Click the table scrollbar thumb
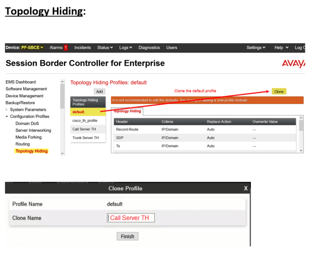314x261 pixels. pos(301,126)
